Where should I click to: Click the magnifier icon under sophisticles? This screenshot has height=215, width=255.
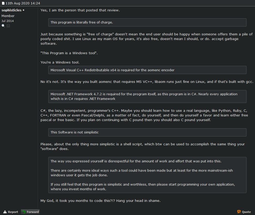coord(3,26)
